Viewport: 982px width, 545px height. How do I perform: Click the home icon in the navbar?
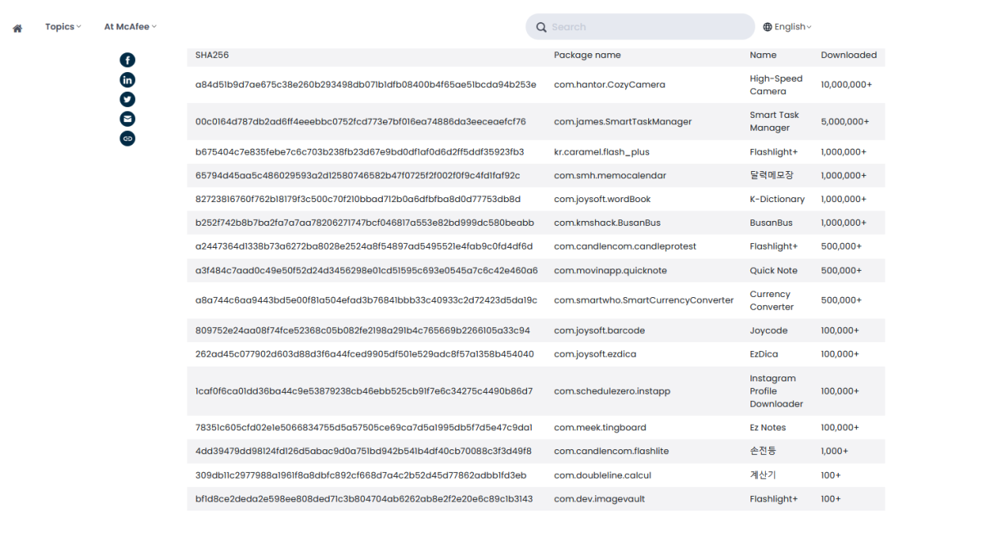[17, 28]
